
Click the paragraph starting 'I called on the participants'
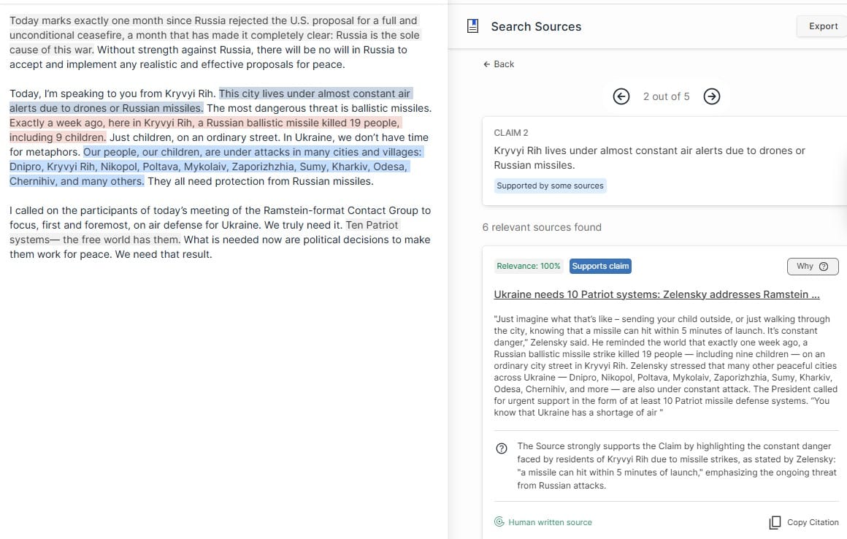pyautogui.click(x=220, y=232)
